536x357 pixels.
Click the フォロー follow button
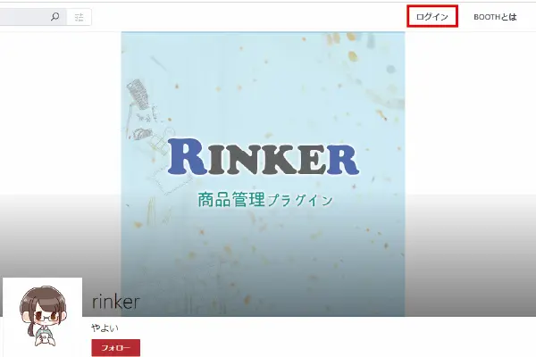[116, 348]
